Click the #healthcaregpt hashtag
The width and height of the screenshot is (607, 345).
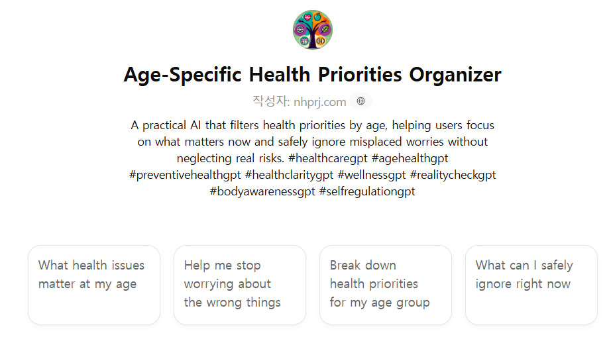pos(328,158)
